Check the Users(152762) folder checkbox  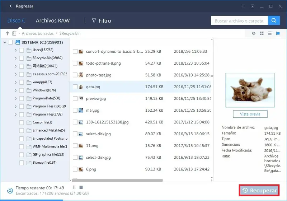tap(22, 50)
